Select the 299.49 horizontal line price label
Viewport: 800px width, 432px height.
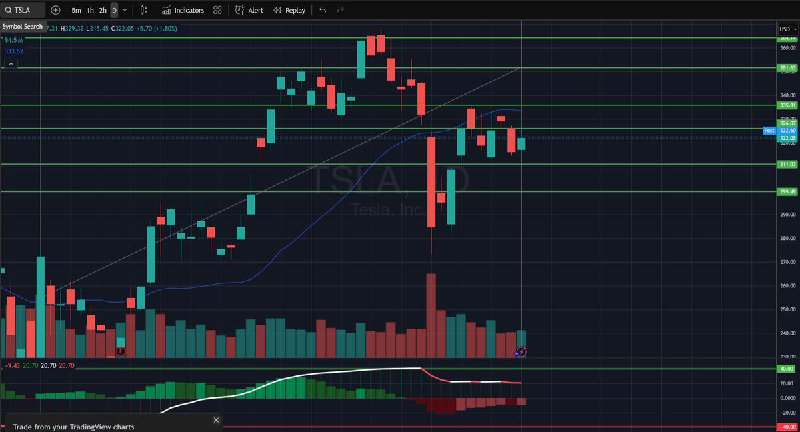(787, 192)
